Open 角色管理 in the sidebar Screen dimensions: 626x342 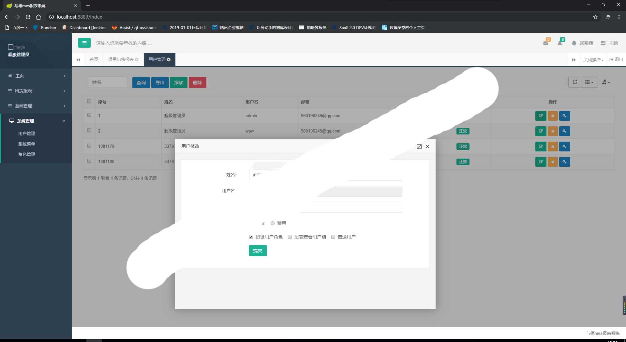[27, 154]
